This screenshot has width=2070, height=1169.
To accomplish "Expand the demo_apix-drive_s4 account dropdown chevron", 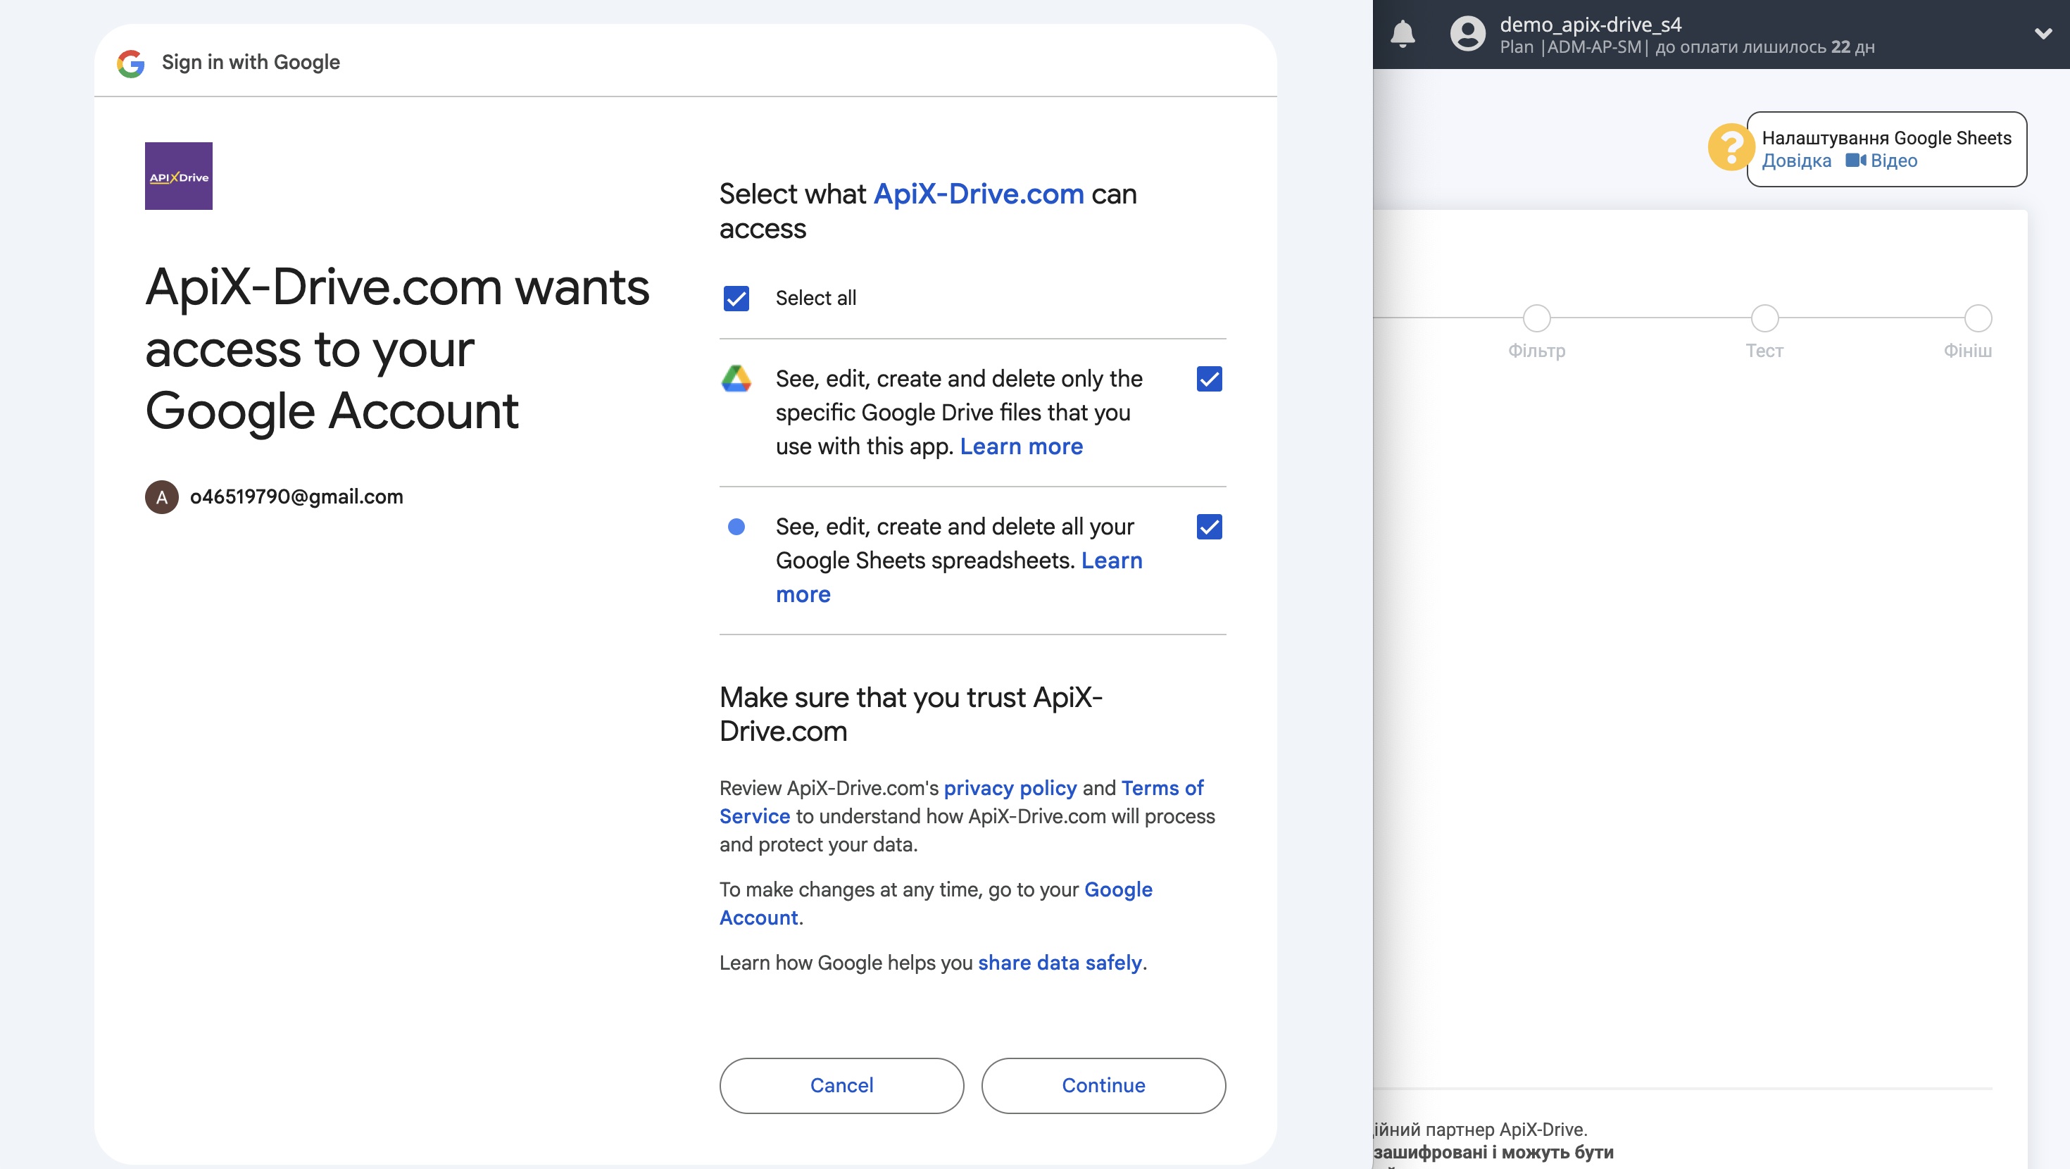I will click(2043, 34).
